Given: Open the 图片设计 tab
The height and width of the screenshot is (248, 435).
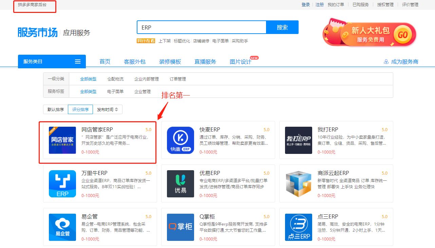Looking at the screenshot, I should pyautogui.click(x=241, y=61).
